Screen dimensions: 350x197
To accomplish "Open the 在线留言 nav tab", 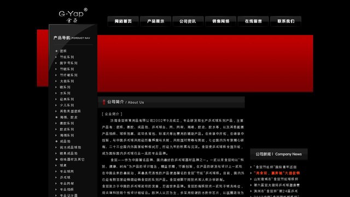I will [253, 21].
